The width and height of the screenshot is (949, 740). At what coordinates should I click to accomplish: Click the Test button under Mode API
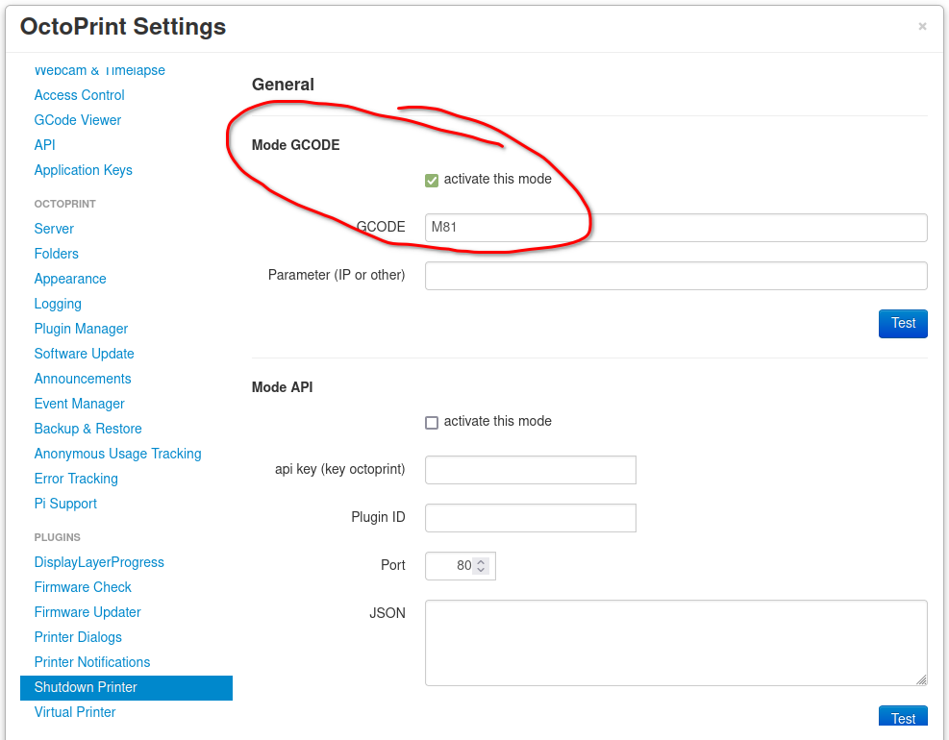point(903,717)
